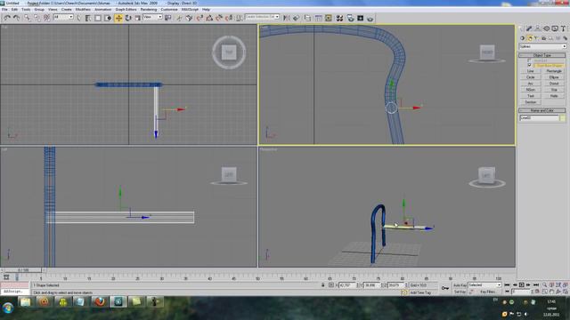Open the Modifiers menu
This screenshot has width=570, height=320.
tap(83, 10)
